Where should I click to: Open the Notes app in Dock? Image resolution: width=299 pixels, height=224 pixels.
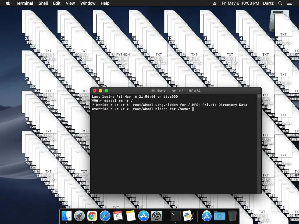point(131,216)
